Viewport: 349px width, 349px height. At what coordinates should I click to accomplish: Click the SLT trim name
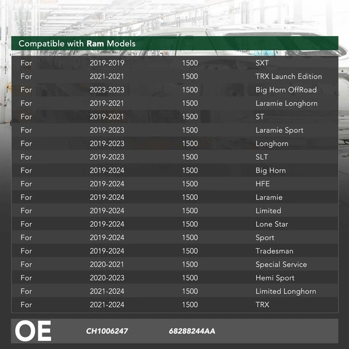pos(262,156)
